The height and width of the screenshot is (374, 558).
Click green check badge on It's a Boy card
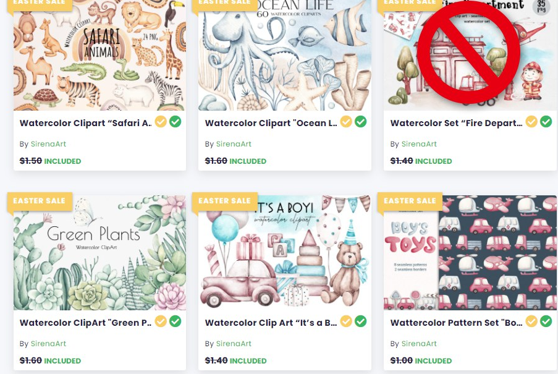click(360, 321)
